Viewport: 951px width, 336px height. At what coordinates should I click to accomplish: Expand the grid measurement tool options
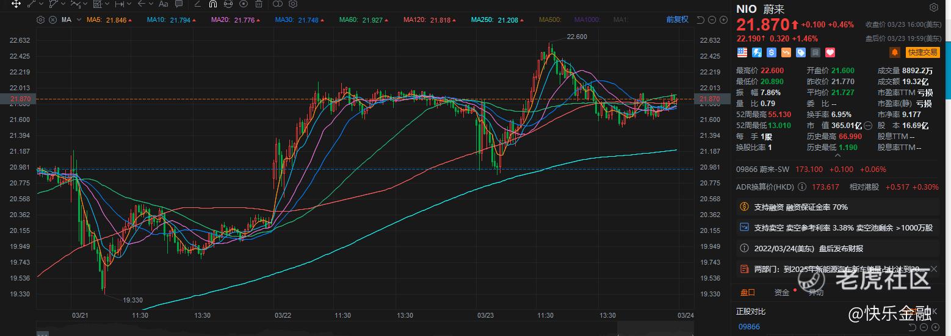[107, 4]
